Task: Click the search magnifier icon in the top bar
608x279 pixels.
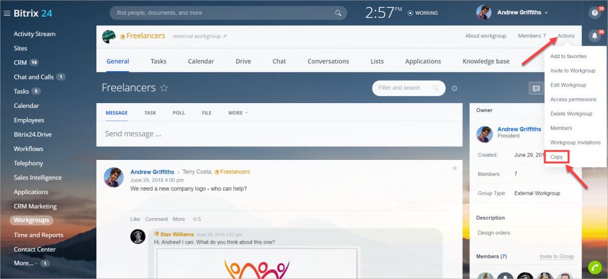Action: pos(338,13)
